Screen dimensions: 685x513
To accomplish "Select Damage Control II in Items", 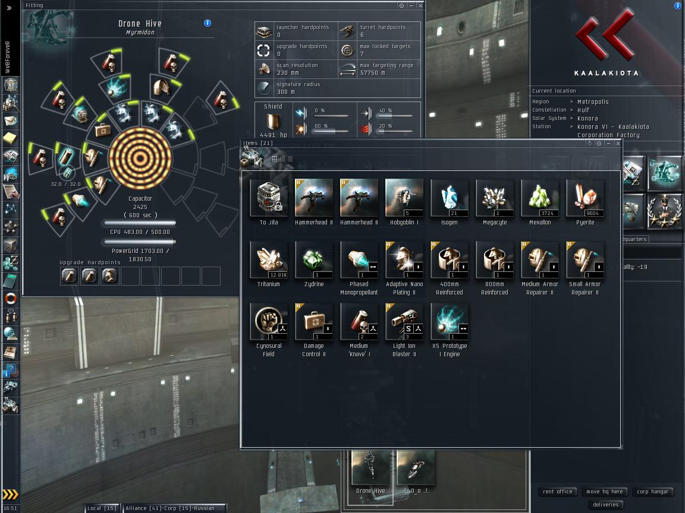I will (314, 330).
